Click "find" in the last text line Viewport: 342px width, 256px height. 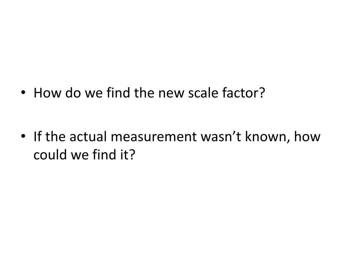point(104,155)
